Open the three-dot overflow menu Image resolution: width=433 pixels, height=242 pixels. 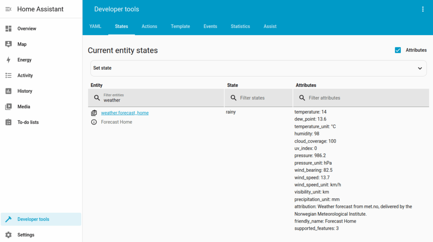click(x=422, y=9)
